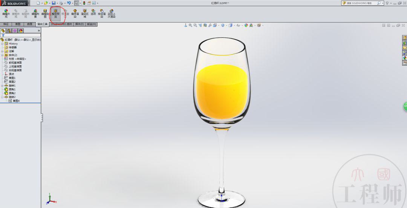This screenshot has height=208, width=407.
Task: Switch to the 草图 (Sketch) tab
Action: tap(18, 24)
